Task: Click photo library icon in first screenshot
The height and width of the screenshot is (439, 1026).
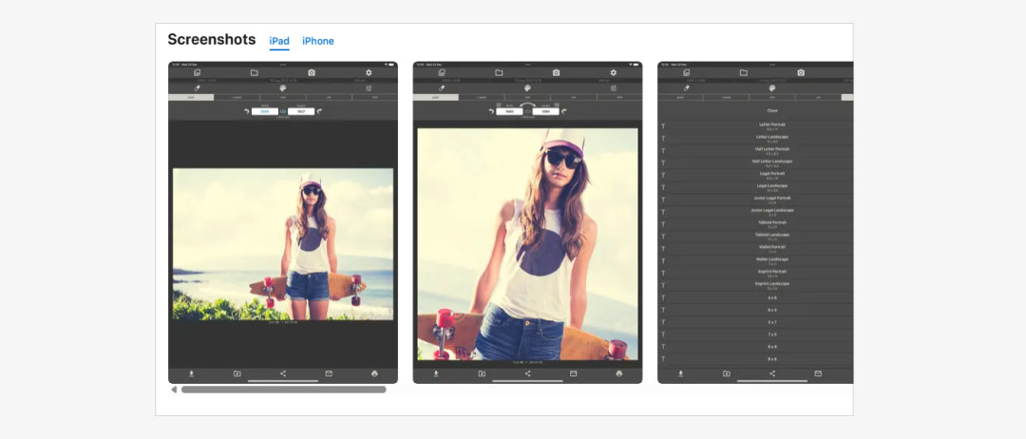Action: pos(197,72)
